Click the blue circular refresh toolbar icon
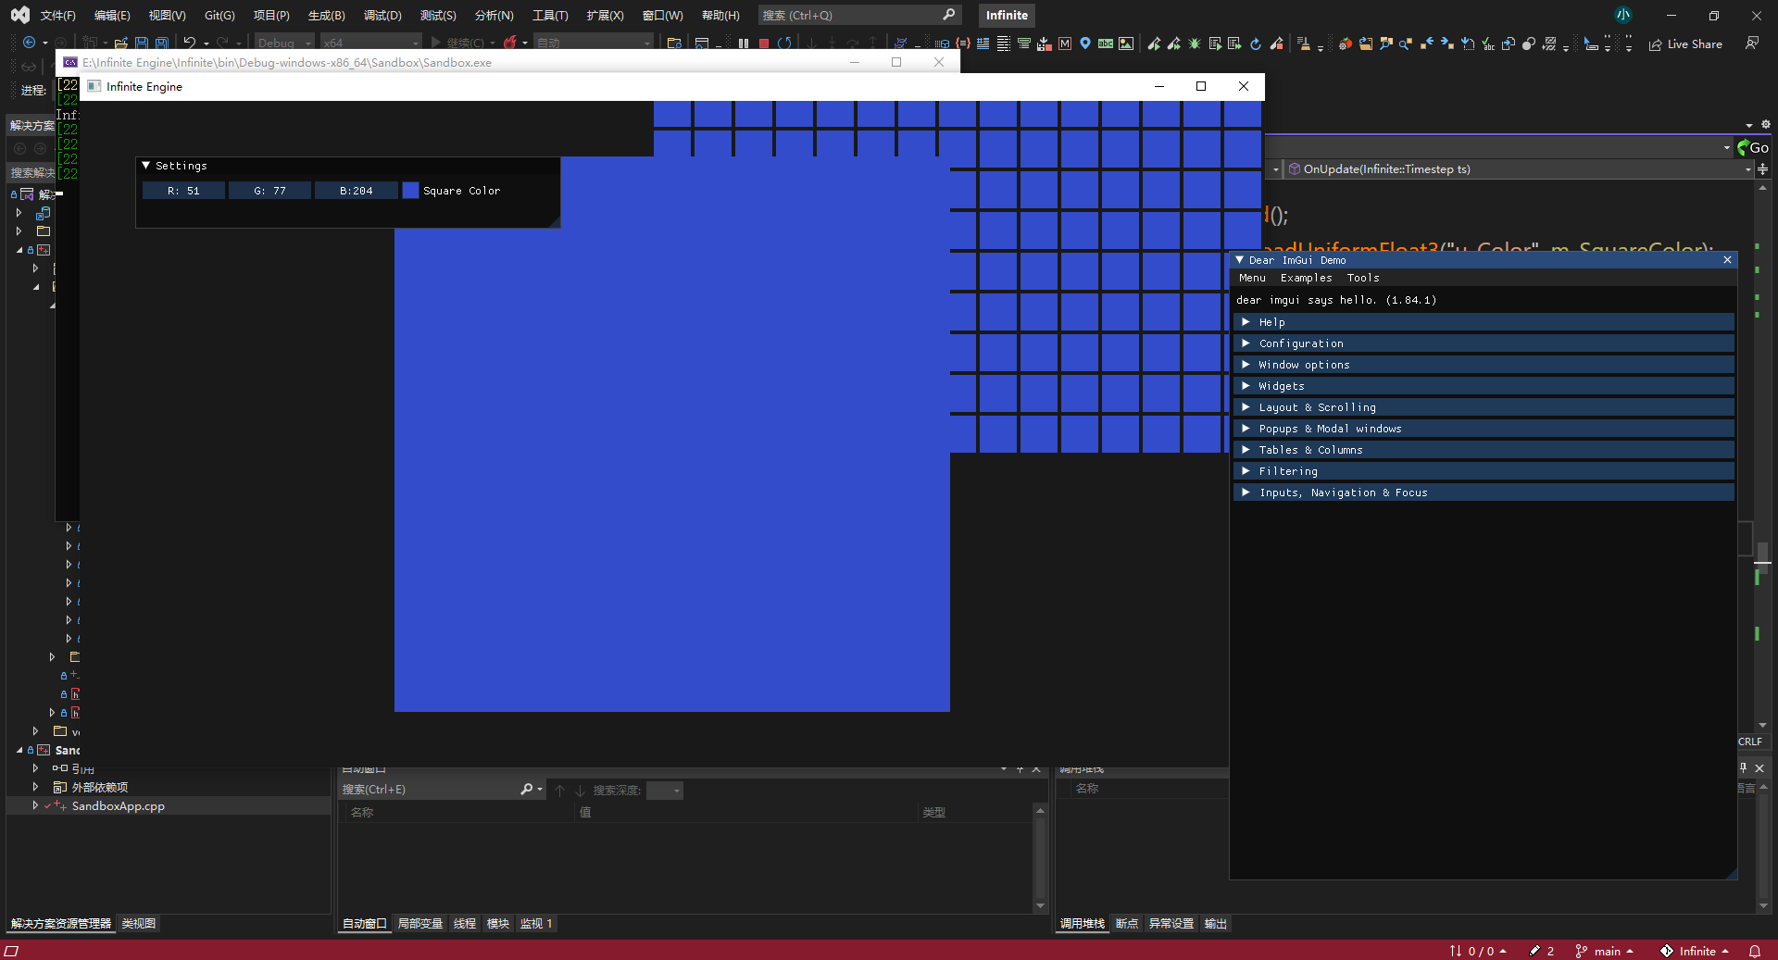 pos(1256,44)
